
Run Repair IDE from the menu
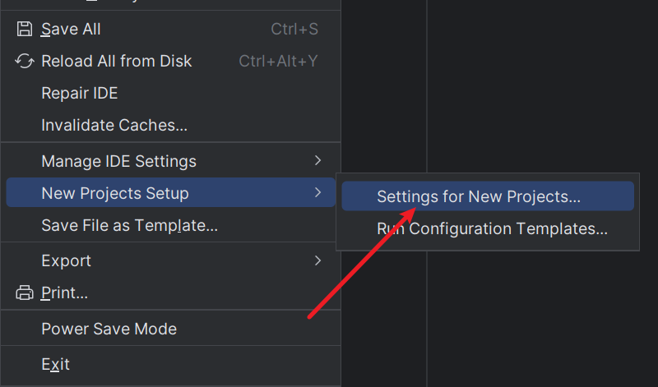click(79, 94)
